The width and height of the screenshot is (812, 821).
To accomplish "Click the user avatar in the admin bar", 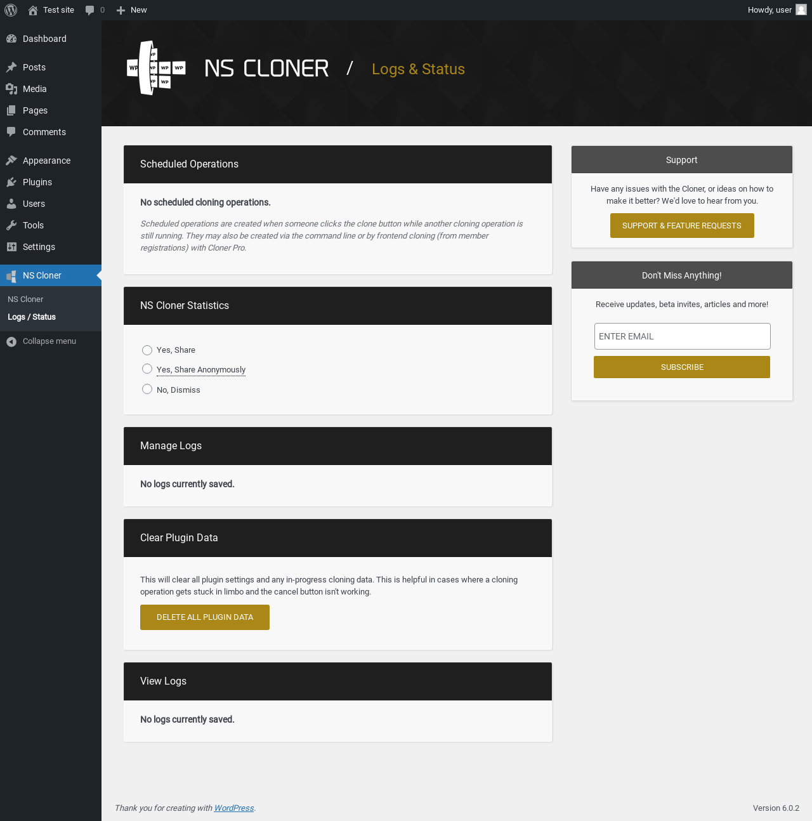I will [801, 10].
